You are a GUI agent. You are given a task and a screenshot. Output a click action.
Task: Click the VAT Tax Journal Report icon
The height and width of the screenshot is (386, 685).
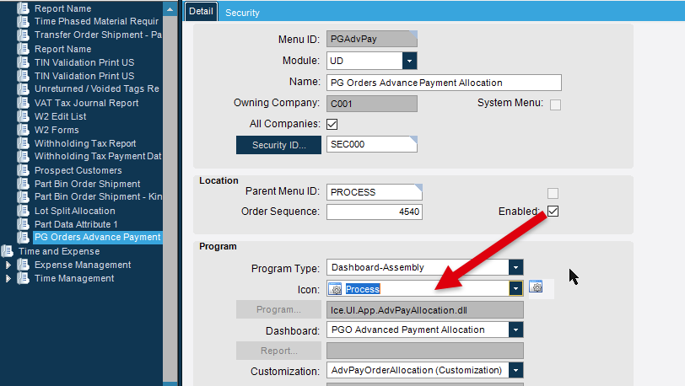point(23,103)
